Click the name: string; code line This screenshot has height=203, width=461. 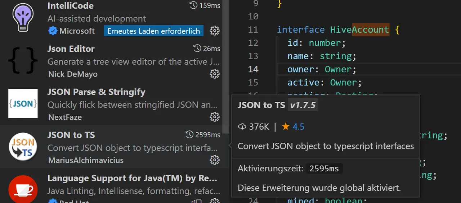click(x=322, y=56)
